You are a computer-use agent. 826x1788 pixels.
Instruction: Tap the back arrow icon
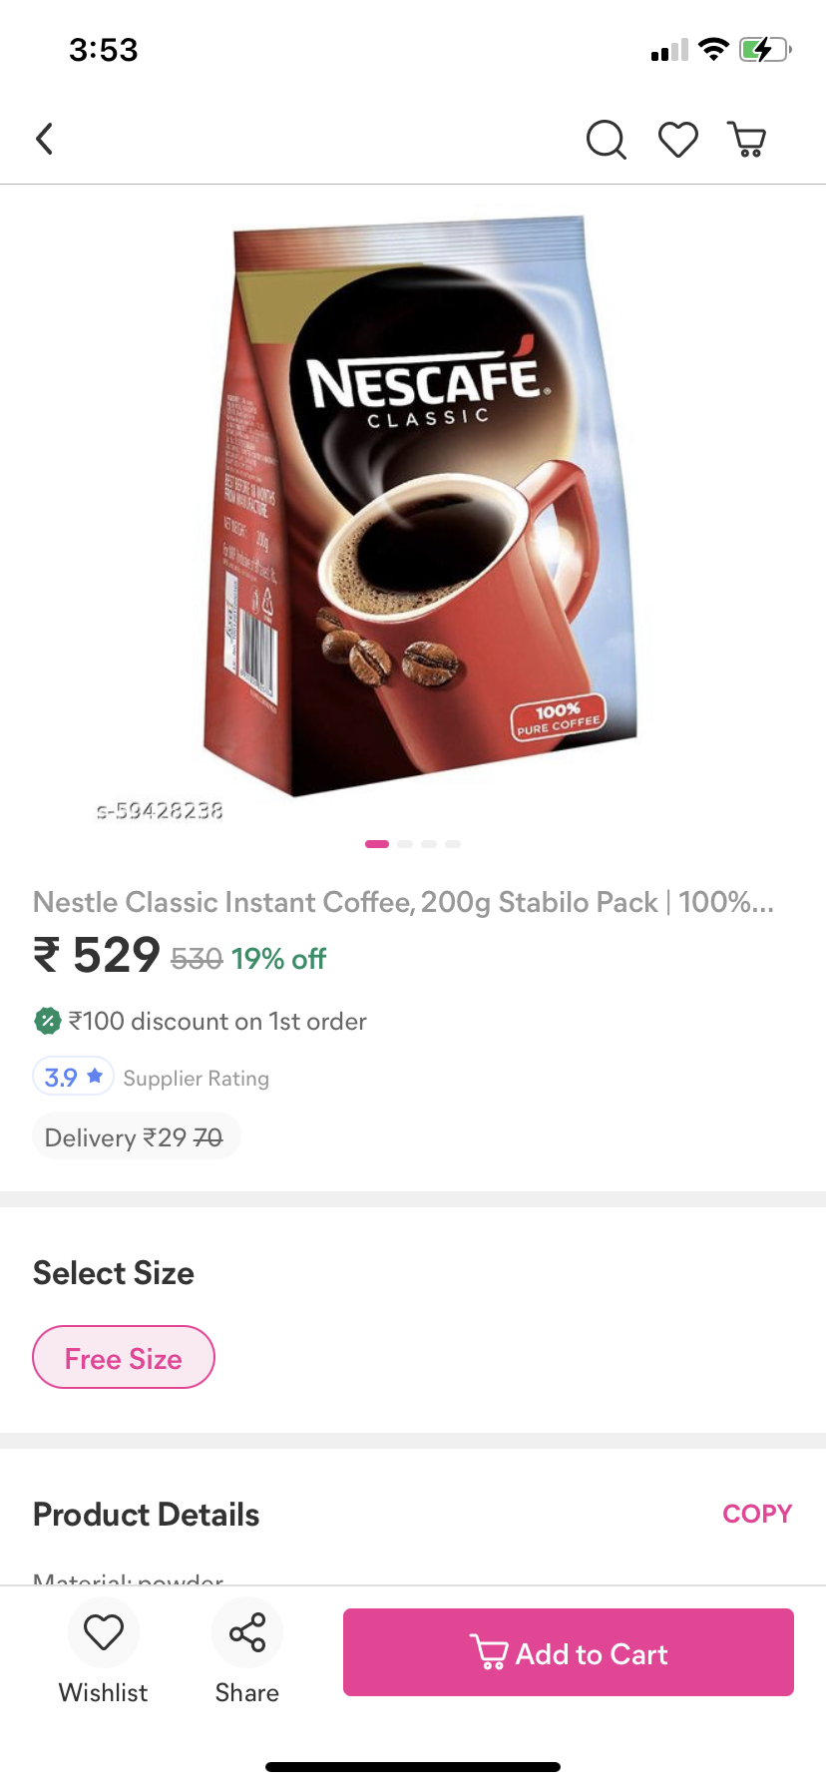44,139
